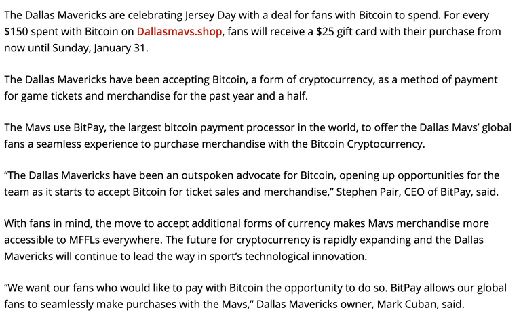Click the phrase 'Jersey Day' in first paragraph
Screen dimensions: 521x321
click(210, 16)
